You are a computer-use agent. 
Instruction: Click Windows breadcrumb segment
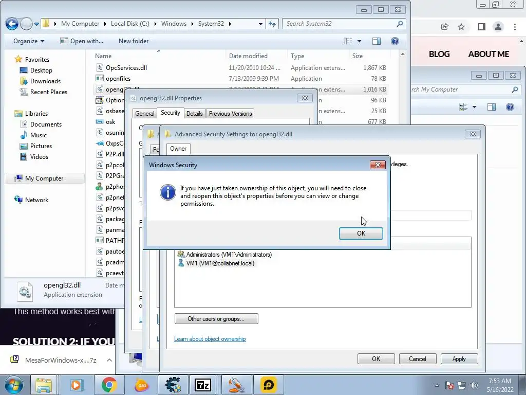(174, 24)
